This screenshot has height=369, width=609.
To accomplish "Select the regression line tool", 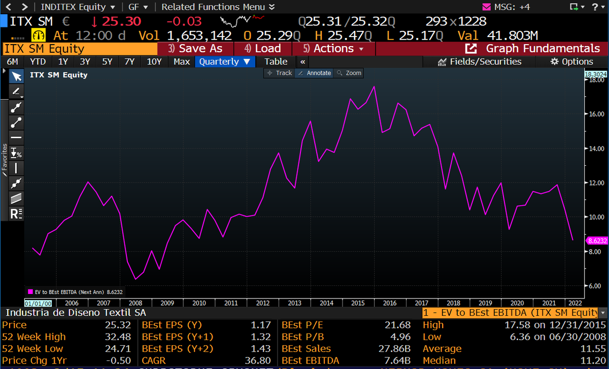I will tap(17, 183).
